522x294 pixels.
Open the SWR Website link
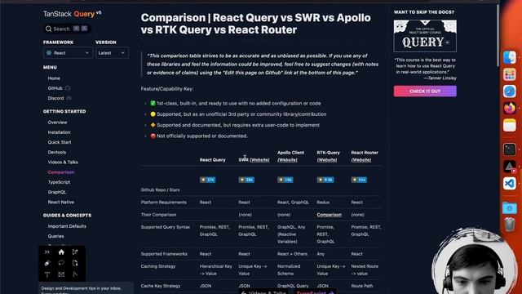tap(259, 160)
